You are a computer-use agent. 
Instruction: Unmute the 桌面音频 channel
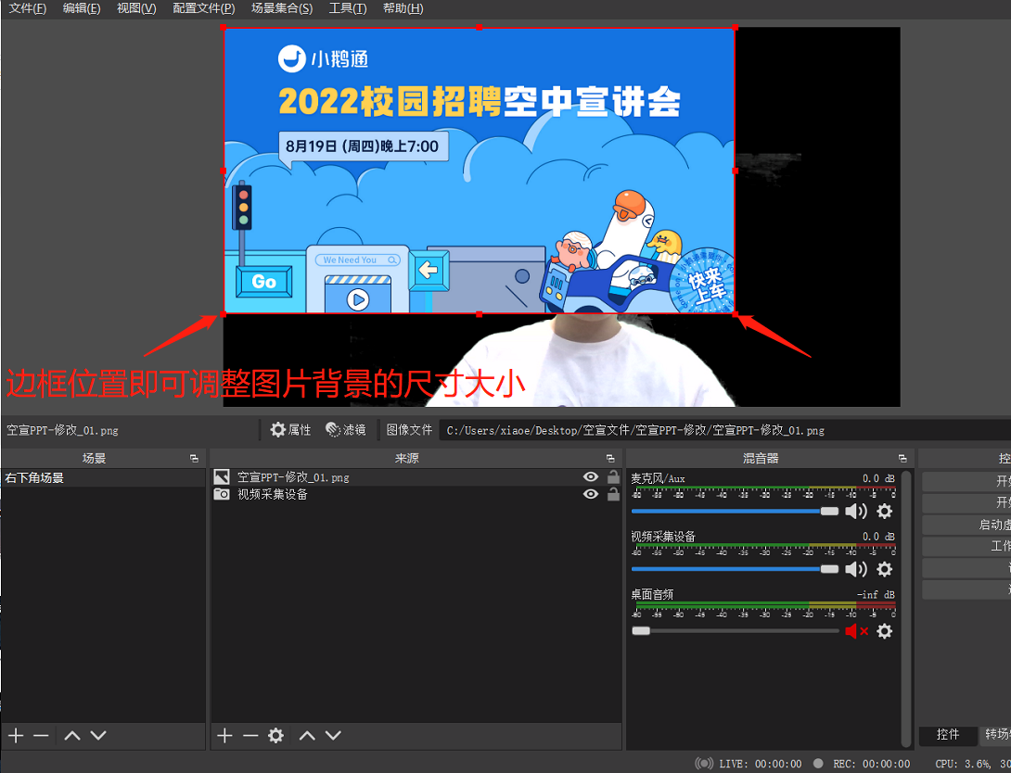pos(857,631)
